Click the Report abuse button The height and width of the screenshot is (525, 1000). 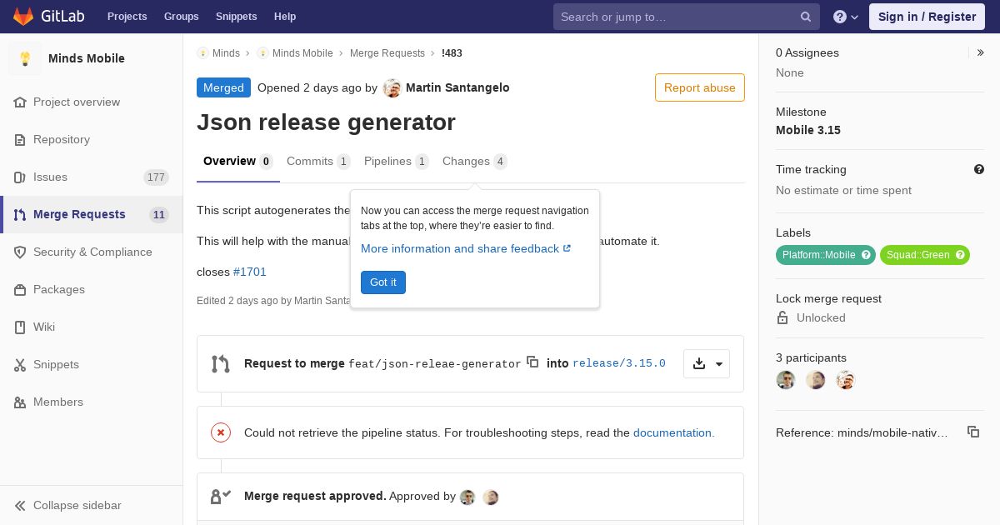[x=700, y=87]
